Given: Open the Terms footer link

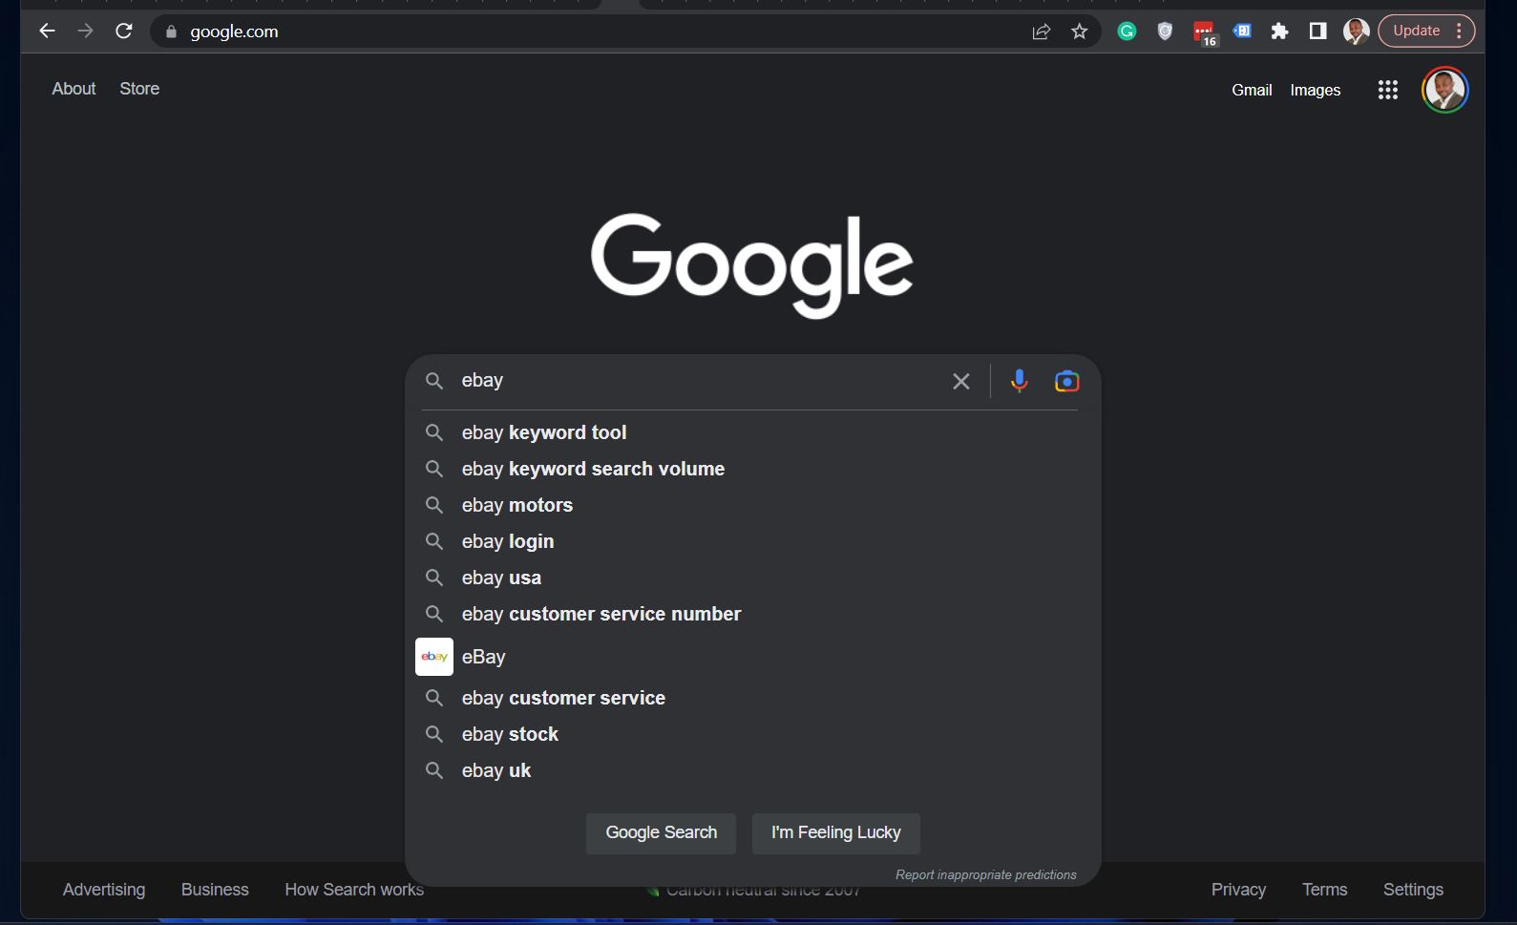Looking at the screenshot, I should pos(1325,890).
